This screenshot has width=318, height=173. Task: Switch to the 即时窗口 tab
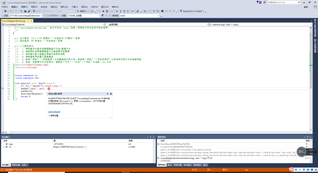point(198,165)
